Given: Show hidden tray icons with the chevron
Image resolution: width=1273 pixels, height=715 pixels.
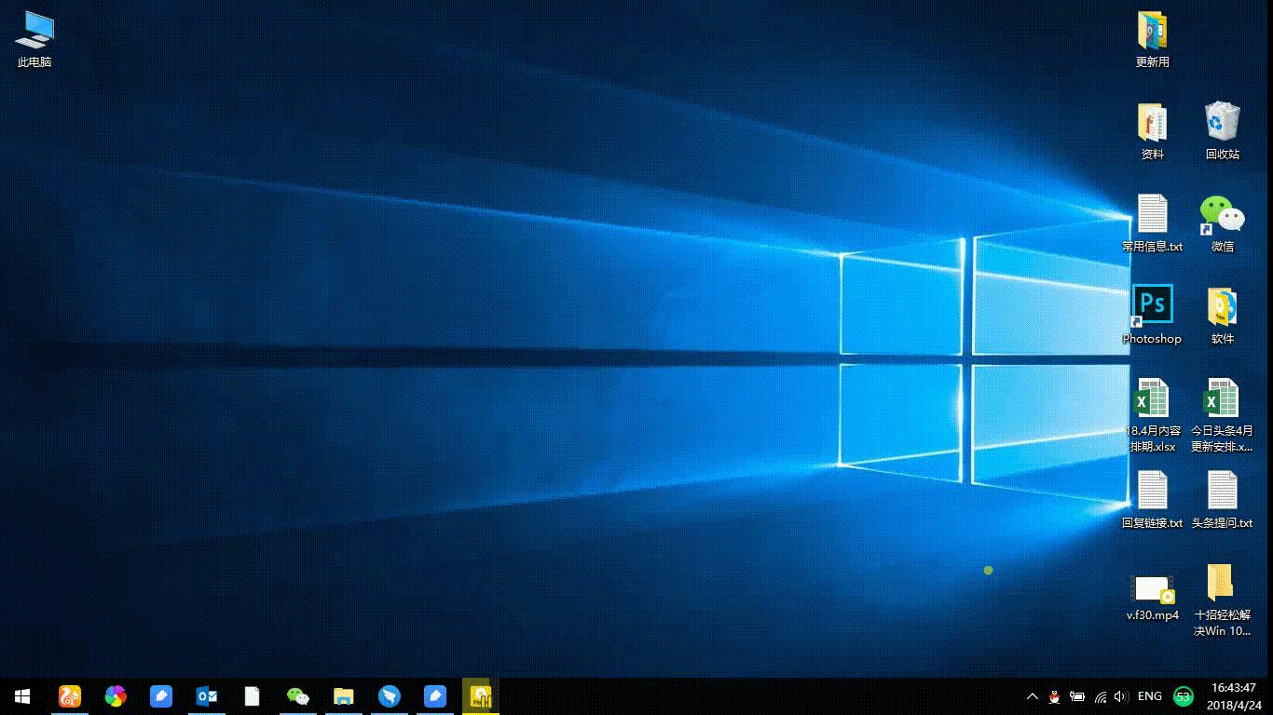Looking at the screenshot, I should point(1032,696).
